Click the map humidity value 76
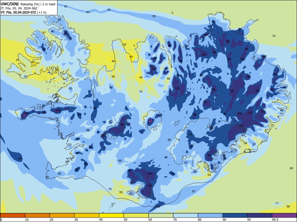Image resolution: width=297 pixels, height=222 pixels. point(110,189)
